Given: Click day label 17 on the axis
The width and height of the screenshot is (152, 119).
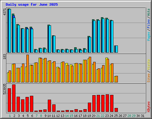Looking at the screenshot, I should click(80, 116).
